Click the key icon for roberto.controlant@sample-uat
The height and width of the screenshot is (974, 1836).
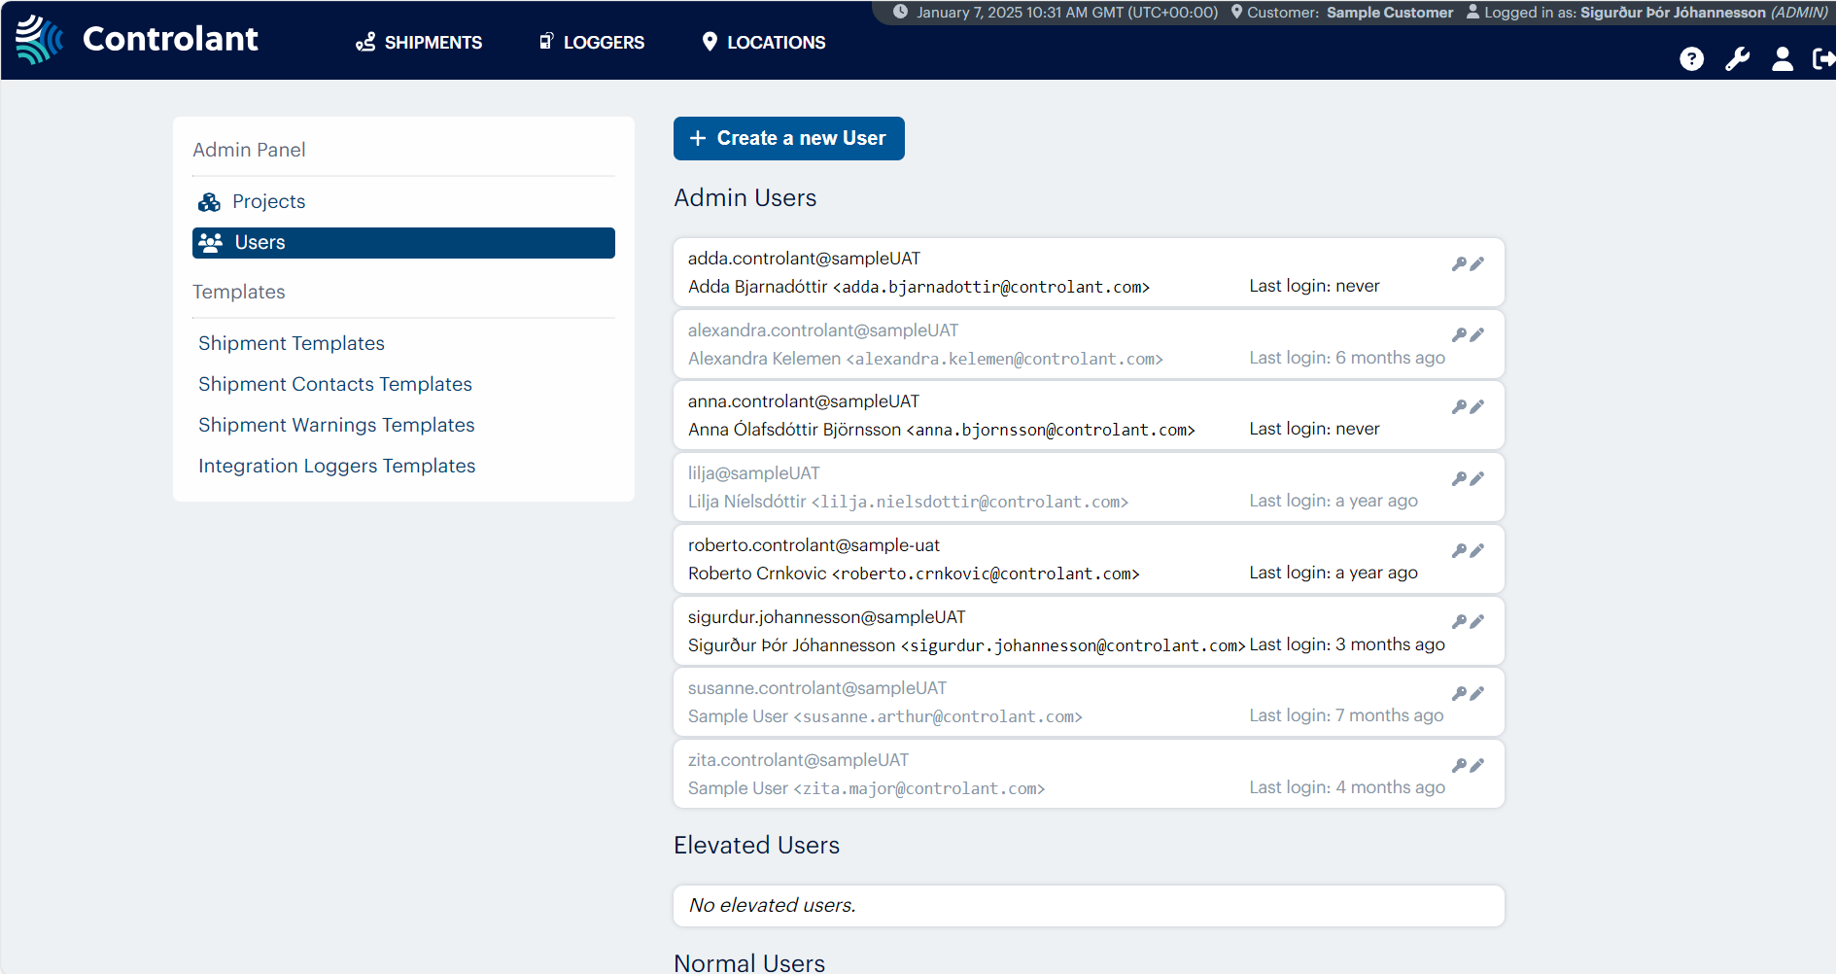click(1459, 551)
